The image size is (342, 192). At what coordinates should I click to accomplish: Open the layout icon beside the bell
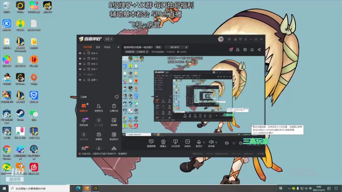[x=245, y=49]
